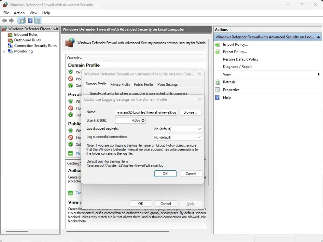
Task: Open the Log dropped packets dropdown
Action: (177, 129)
